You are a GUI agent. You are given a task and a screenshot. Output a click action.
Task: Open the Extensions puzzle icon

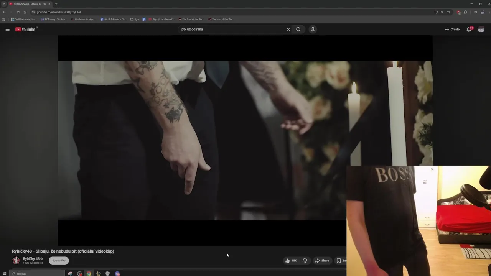point(465,12)
